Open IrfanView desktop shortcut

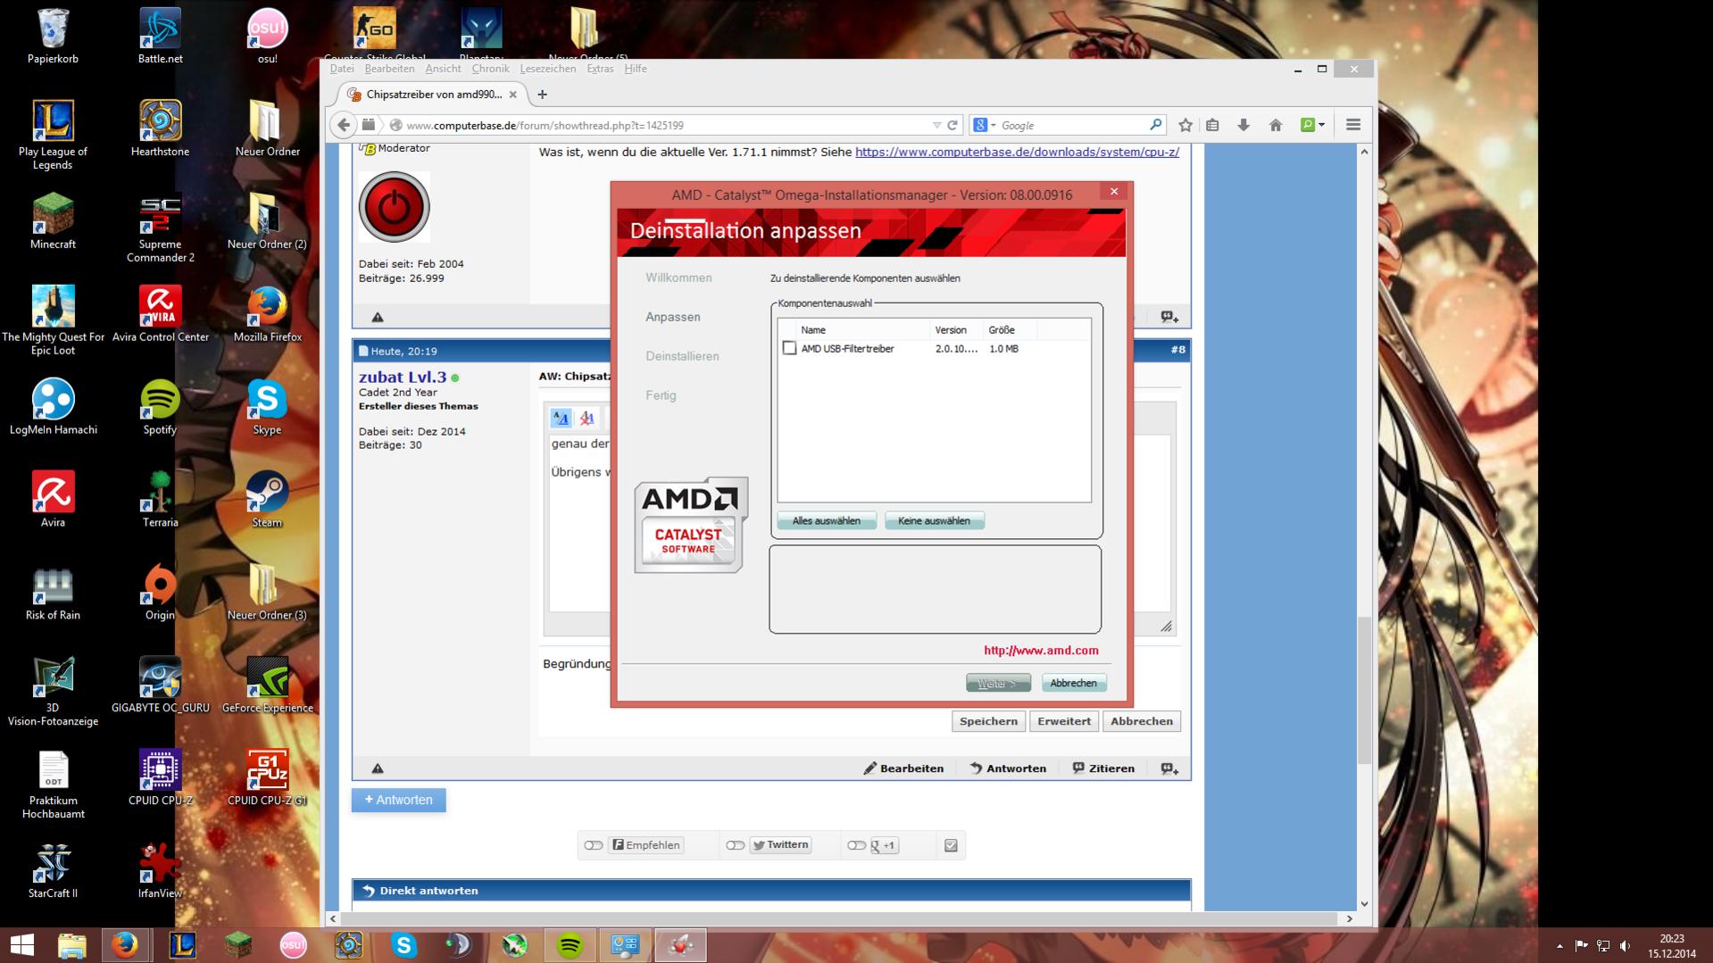[160, 872]
